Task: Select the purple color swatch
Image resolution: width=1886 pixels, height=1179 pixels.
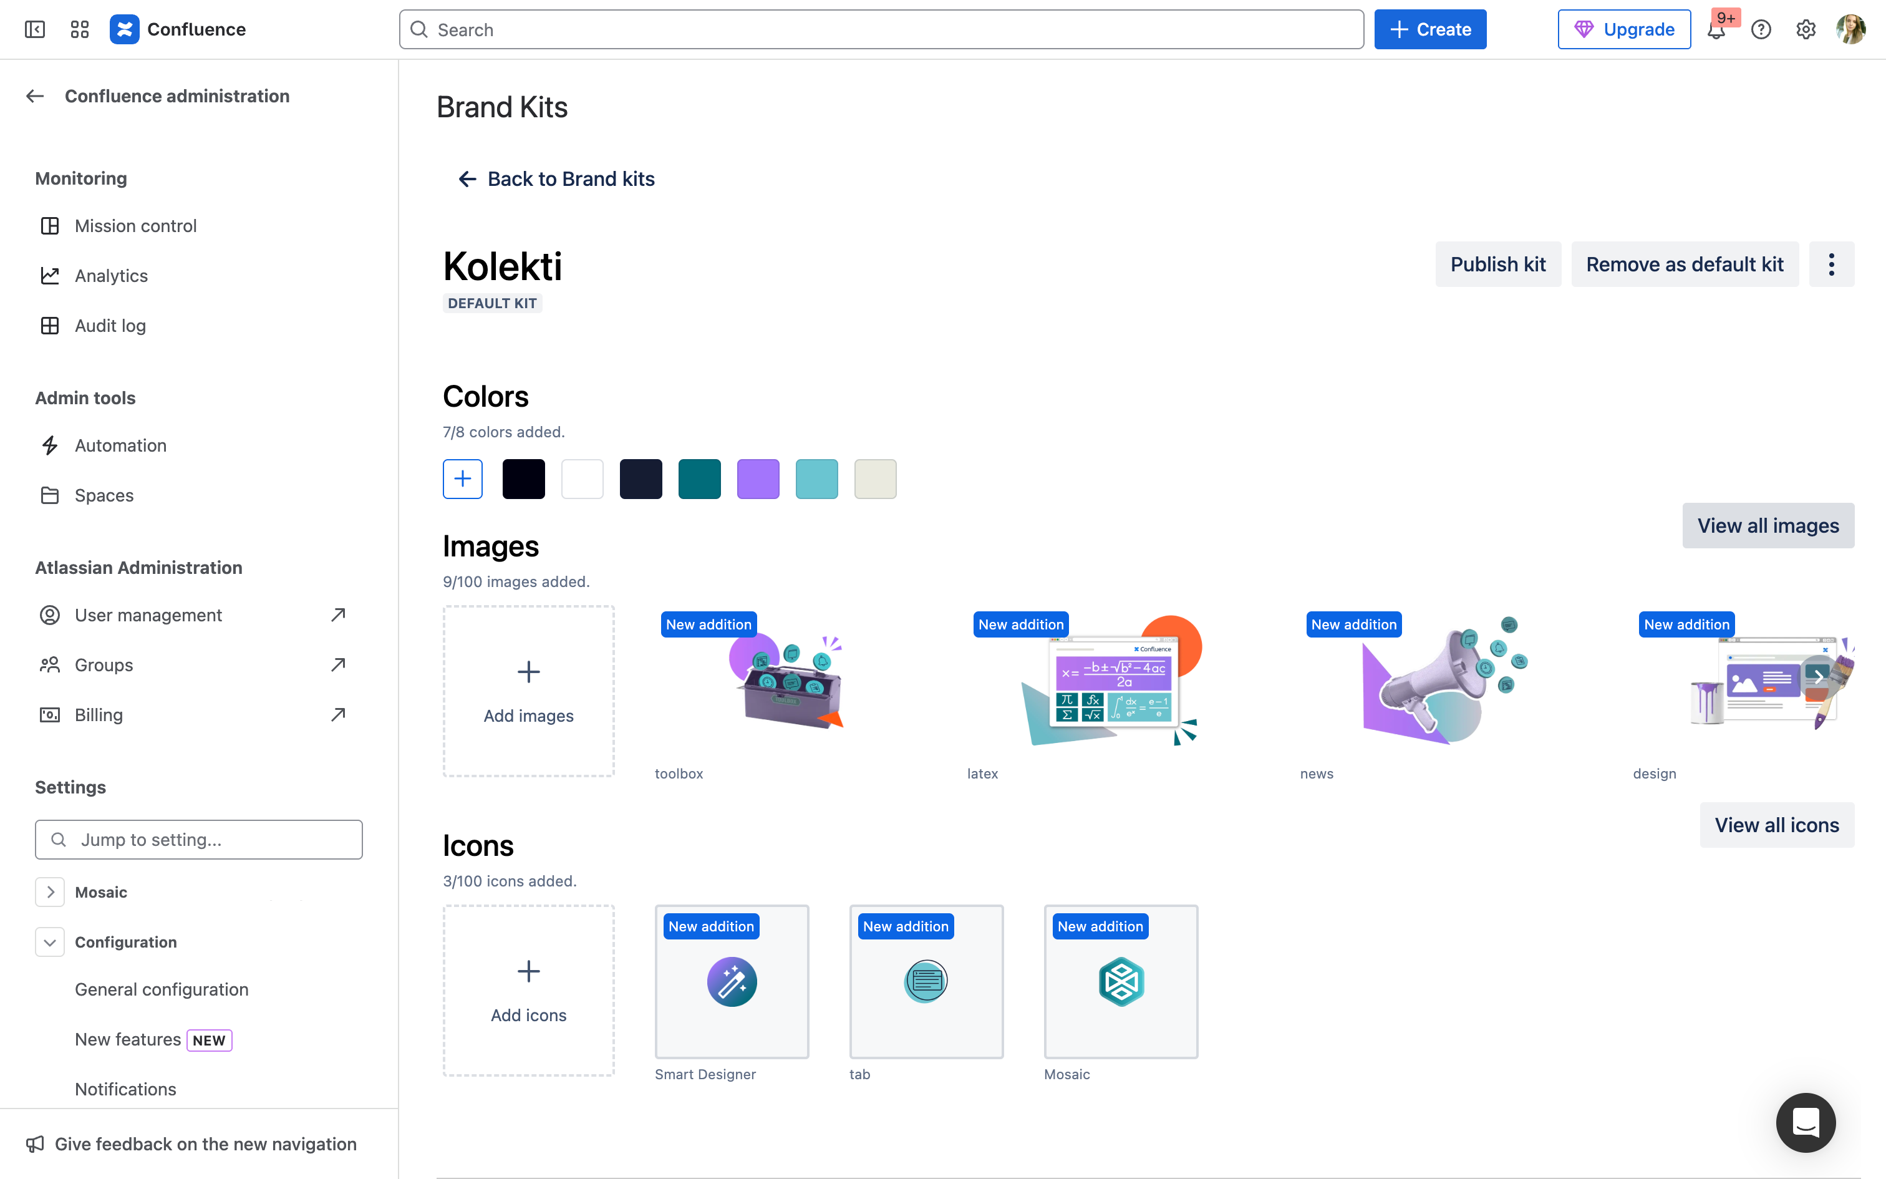Action: [x=758, y=479]
